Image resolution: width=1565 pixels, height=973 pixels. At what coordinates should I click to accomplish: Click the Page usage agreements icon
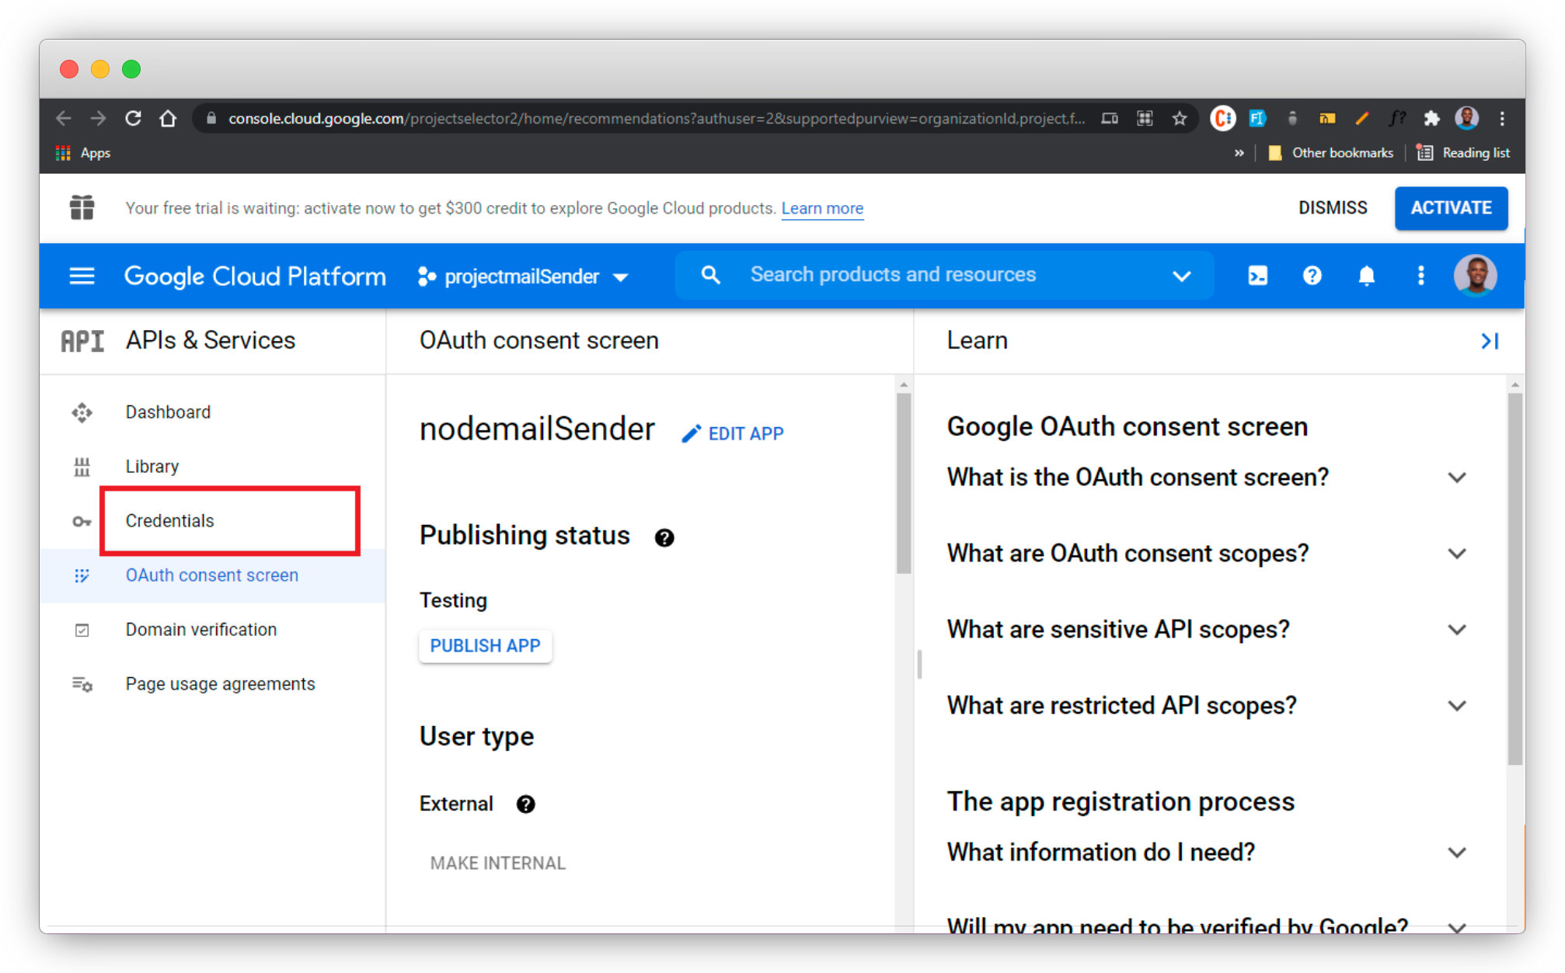pyautogui.click(x=82, y=684)
